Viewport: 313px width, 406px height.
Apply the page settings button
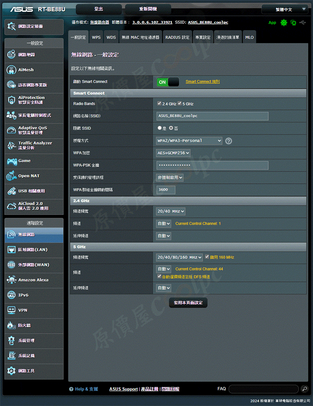point(188,302)
